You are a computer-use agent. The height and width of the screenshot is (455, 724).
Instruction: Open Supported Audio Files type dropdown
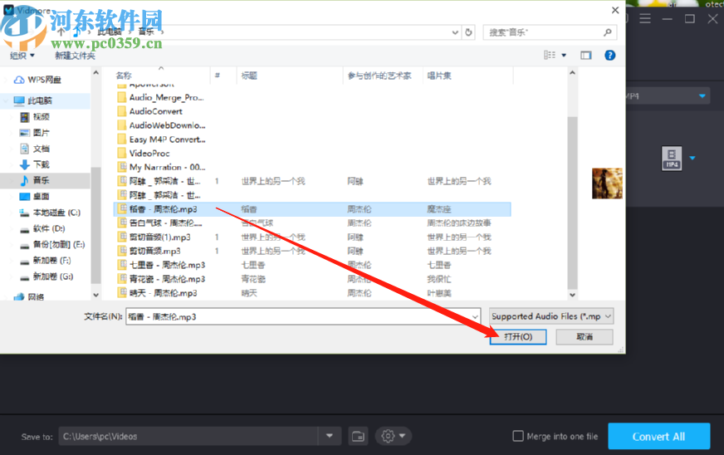click(551, 316)
